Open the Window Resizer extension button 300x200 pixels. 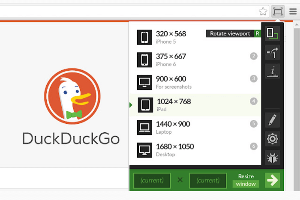point(278,12)
